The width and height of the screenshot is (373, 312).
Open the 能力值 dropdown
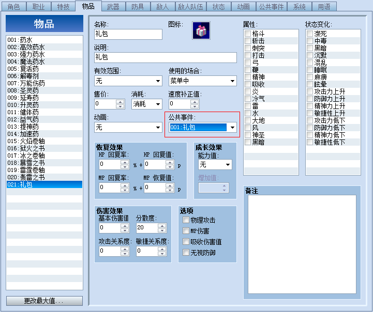point(228,165)
